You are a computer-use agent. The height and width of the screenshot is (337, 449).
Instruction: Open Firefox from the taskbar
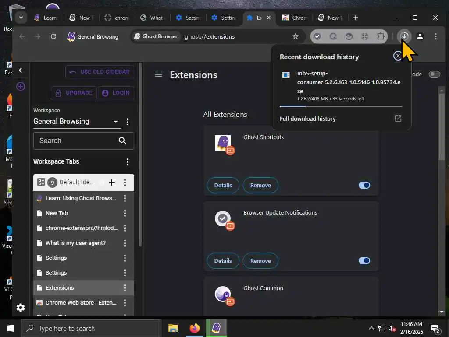pyautogui.click(x=194, y=328)
